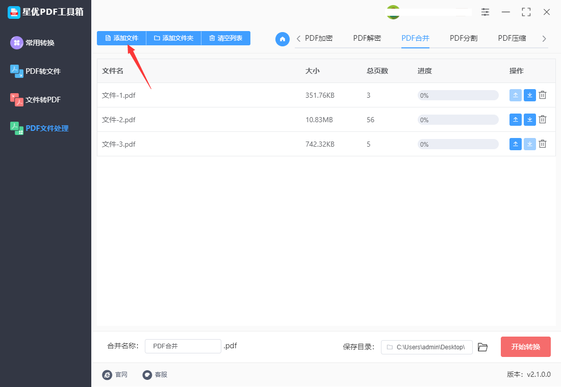Screen dimensions: 561x387
Task: Open the home screen via home icon
Action: pyautogui.click(x=283, y=39)
